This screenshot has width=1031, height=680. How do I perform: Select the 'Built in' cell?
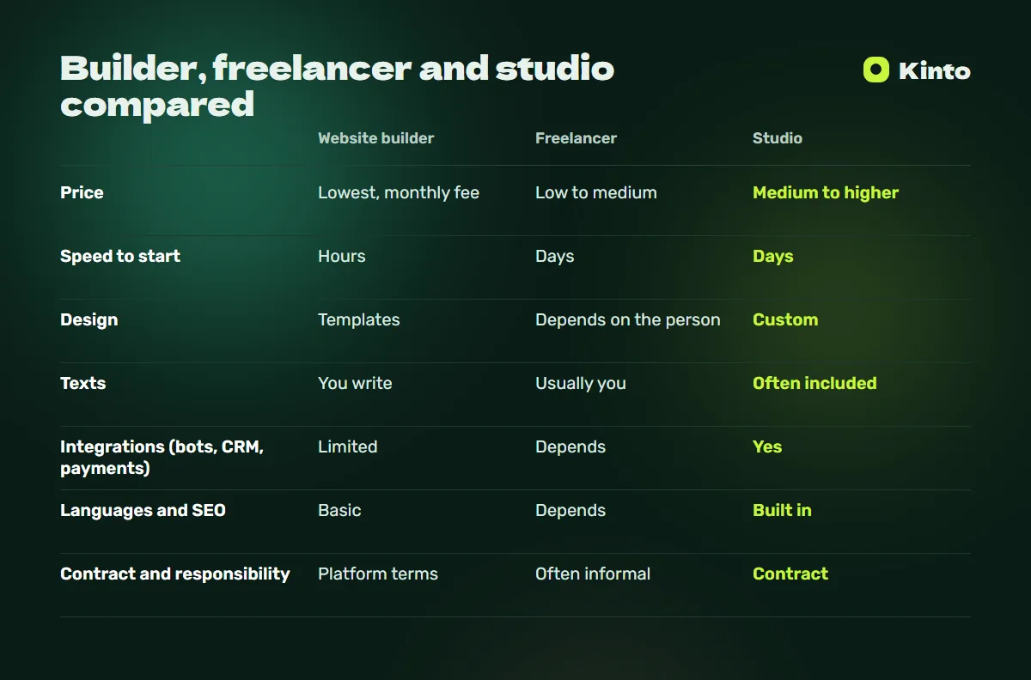(x=782, y=510)
